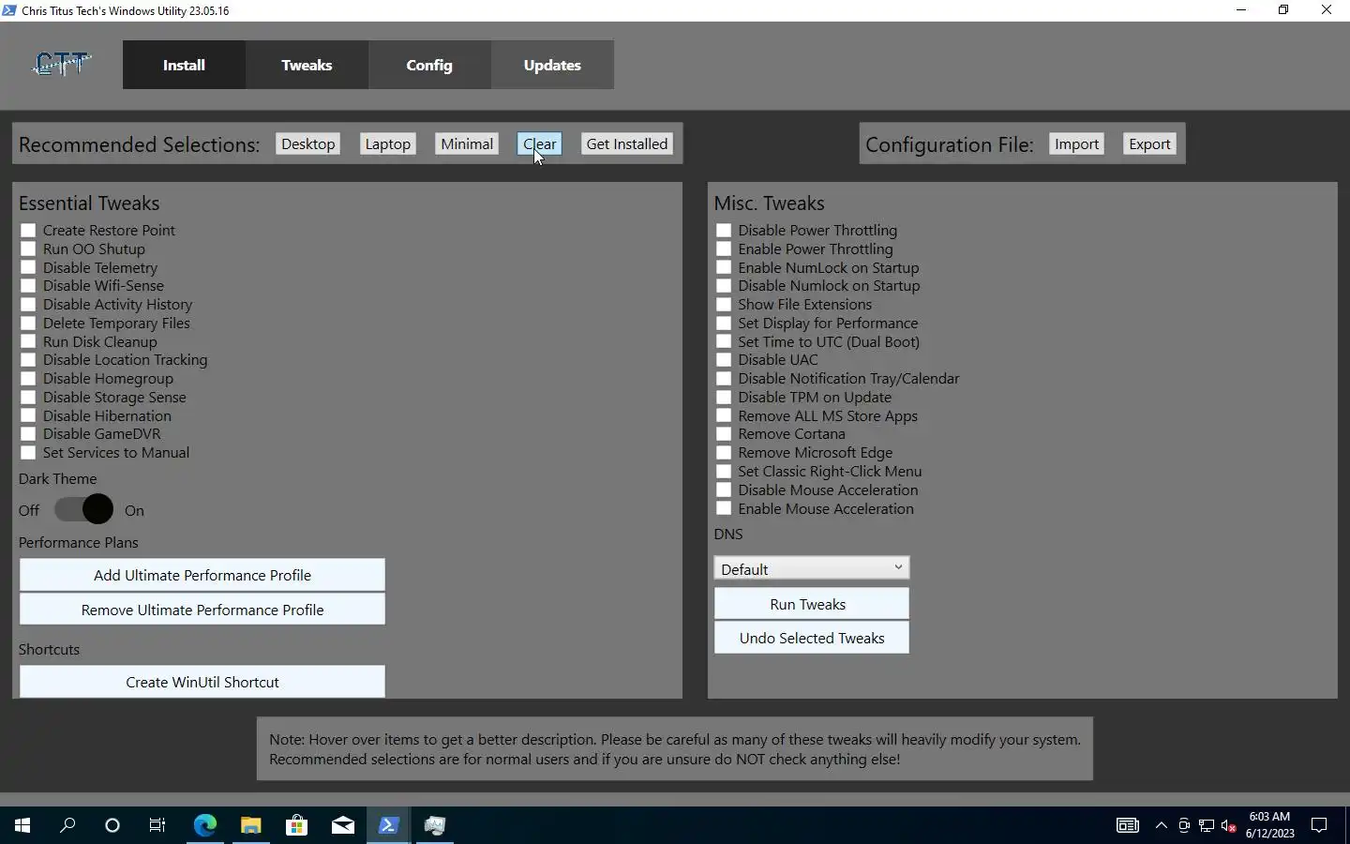This screenshot has width=1350, height=844.
Task: Click the PowerShell icon in title bar
Action: 9,10
